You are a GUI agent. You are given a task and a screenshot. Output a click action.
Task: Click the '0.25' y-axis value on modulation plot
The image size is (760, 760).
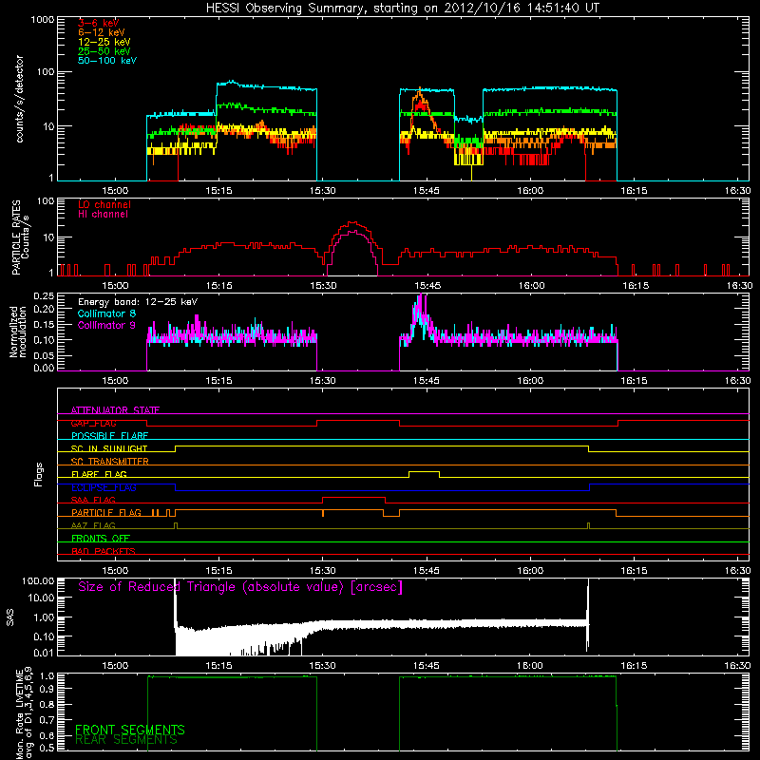click(44, 296)
